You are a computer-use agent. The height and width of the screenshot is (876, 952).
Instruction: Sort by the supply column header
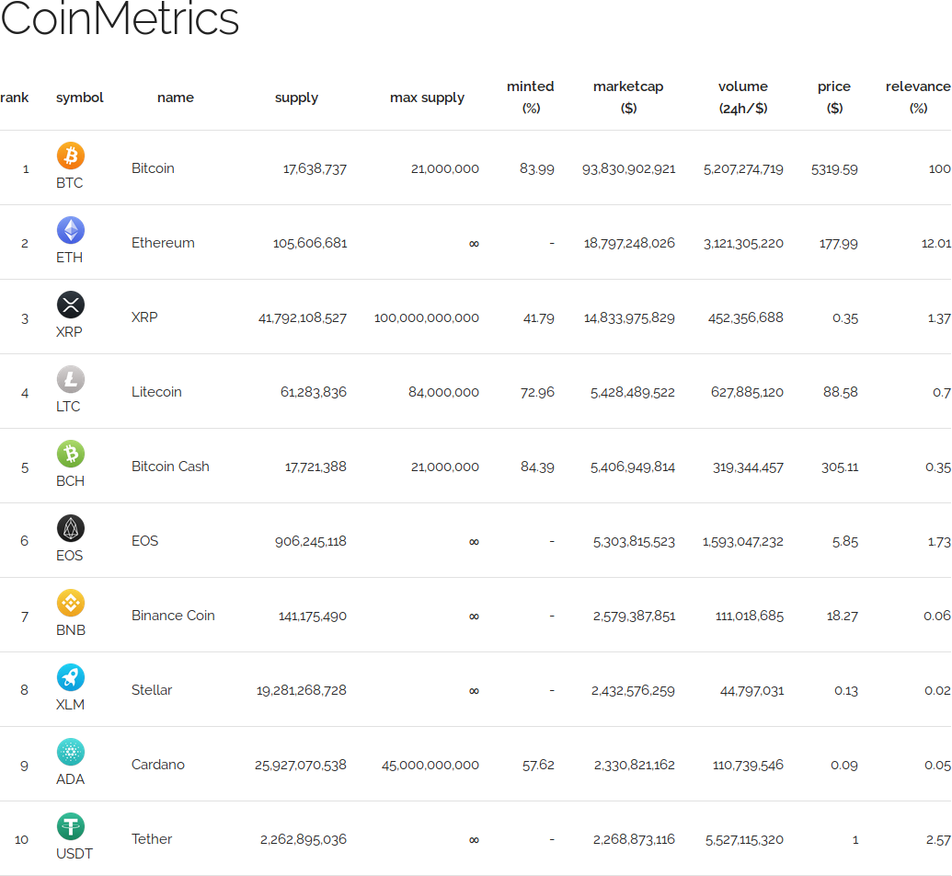296,98
